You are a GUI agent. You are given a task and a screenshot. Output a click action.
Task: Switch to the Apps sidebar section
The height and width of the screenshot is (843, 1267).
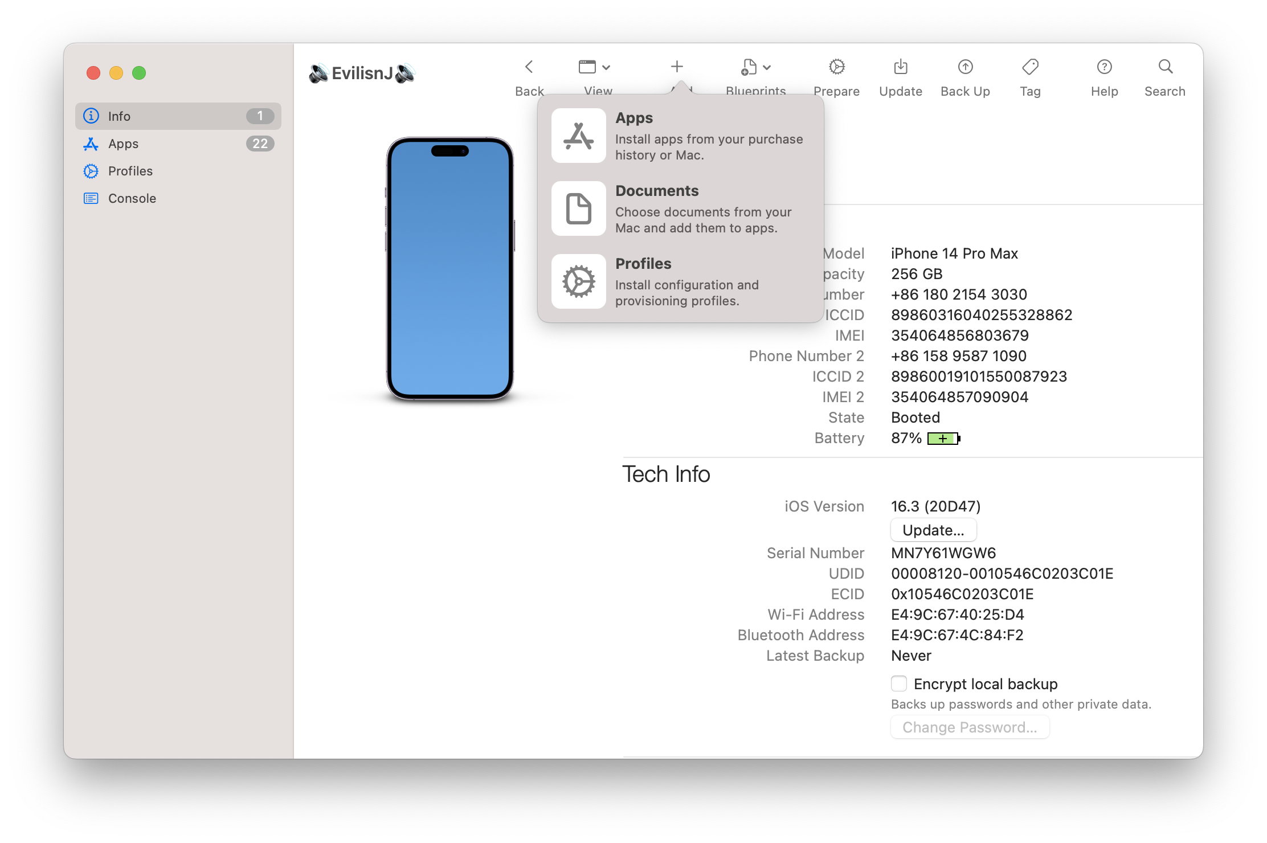pos(123,144)
